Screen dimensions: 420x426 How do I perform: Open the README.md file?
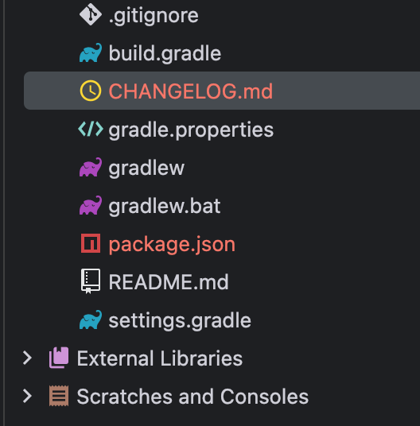169,282
